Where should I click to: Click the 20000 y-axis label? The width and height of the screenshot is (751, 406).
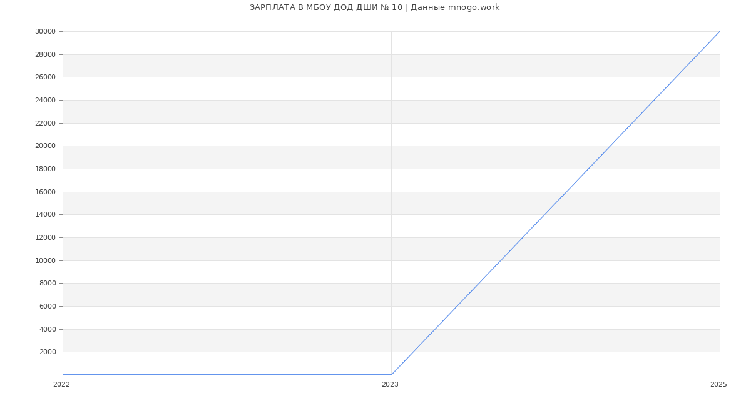pos(45,146)
